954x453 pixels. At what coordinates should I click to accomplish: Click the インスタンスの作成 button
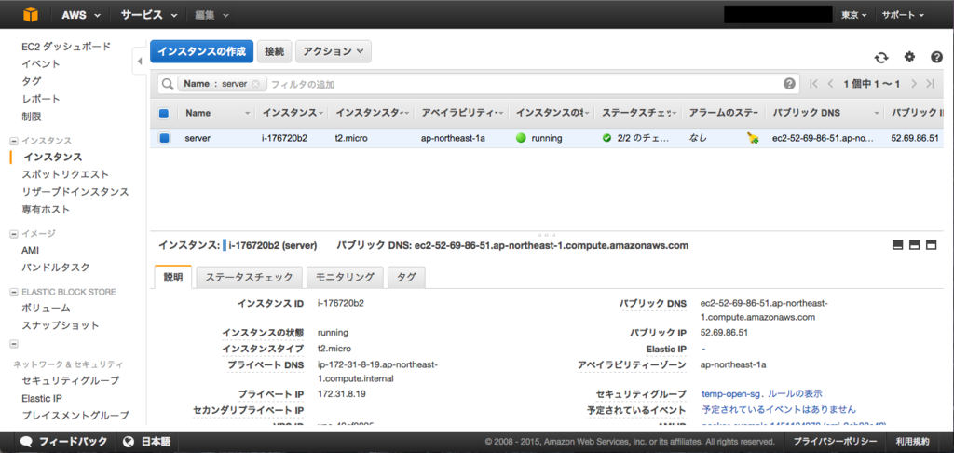pyautogui.click(x=201, y=52)
